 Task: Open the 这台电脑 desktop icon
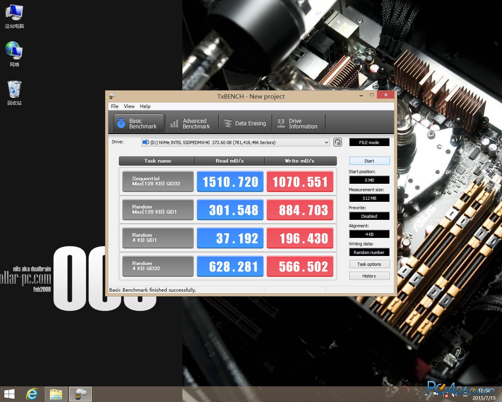pos(15,17)
